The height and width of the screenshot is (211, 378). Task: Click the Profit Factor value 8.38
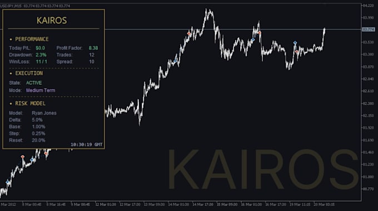tap(93, 48)
